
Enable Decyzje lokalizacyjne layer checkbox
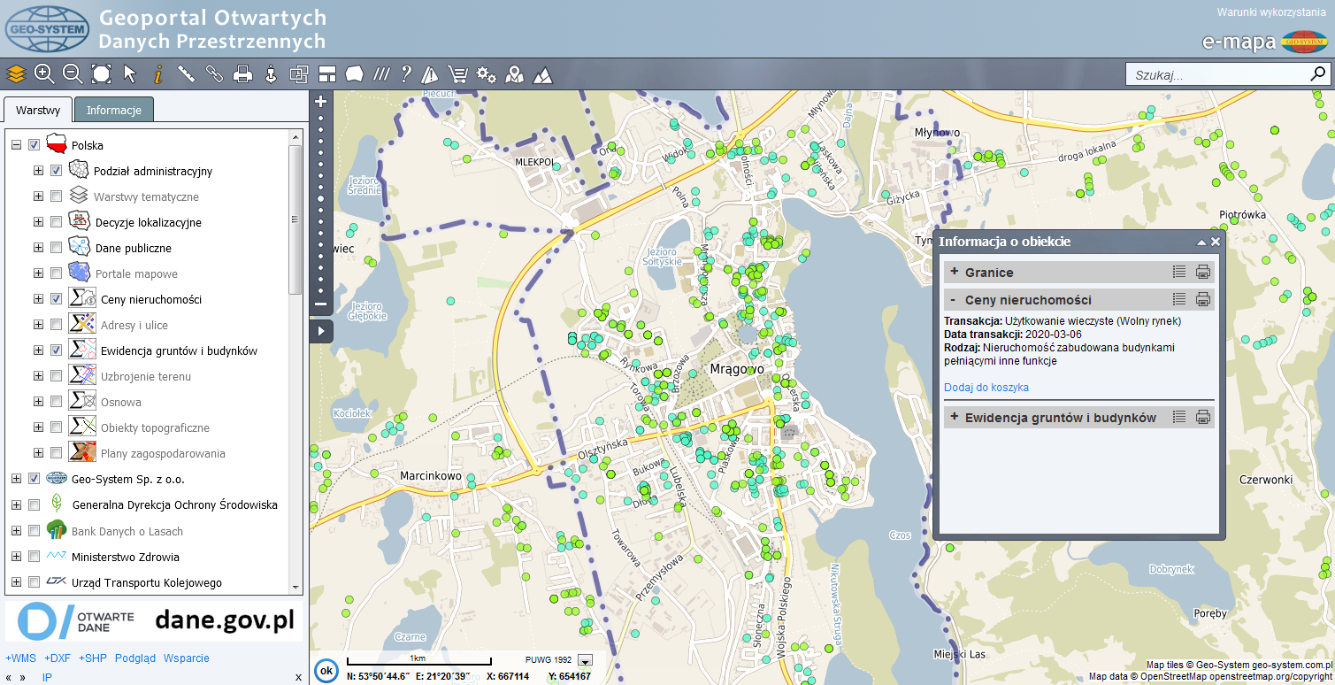click(57, 222)
